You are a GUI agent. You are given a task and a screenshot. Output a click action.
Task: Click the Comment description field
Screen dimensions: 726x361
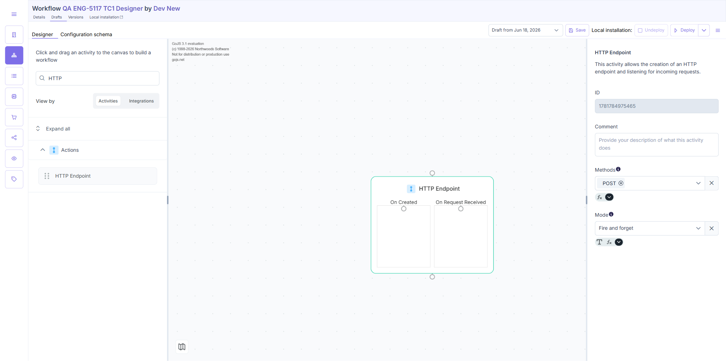(657, 145)
